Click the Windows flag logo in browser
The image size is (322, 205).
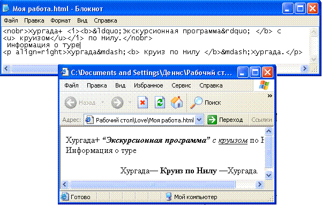tap(264, 85)
